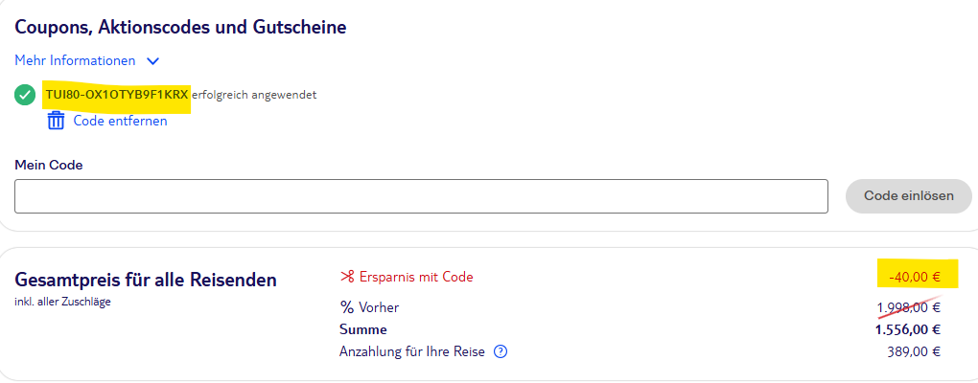
Task: Click the Coupons, Aktionscodes und Gutscheine heading
Action: (180, 27)
